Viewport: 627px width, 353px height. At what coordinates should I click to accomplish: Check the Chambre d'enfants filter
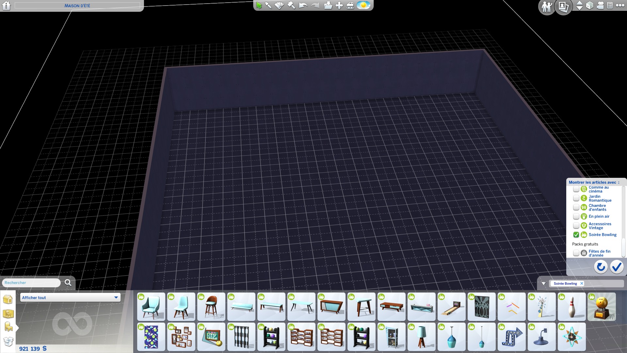pos(576,208)
